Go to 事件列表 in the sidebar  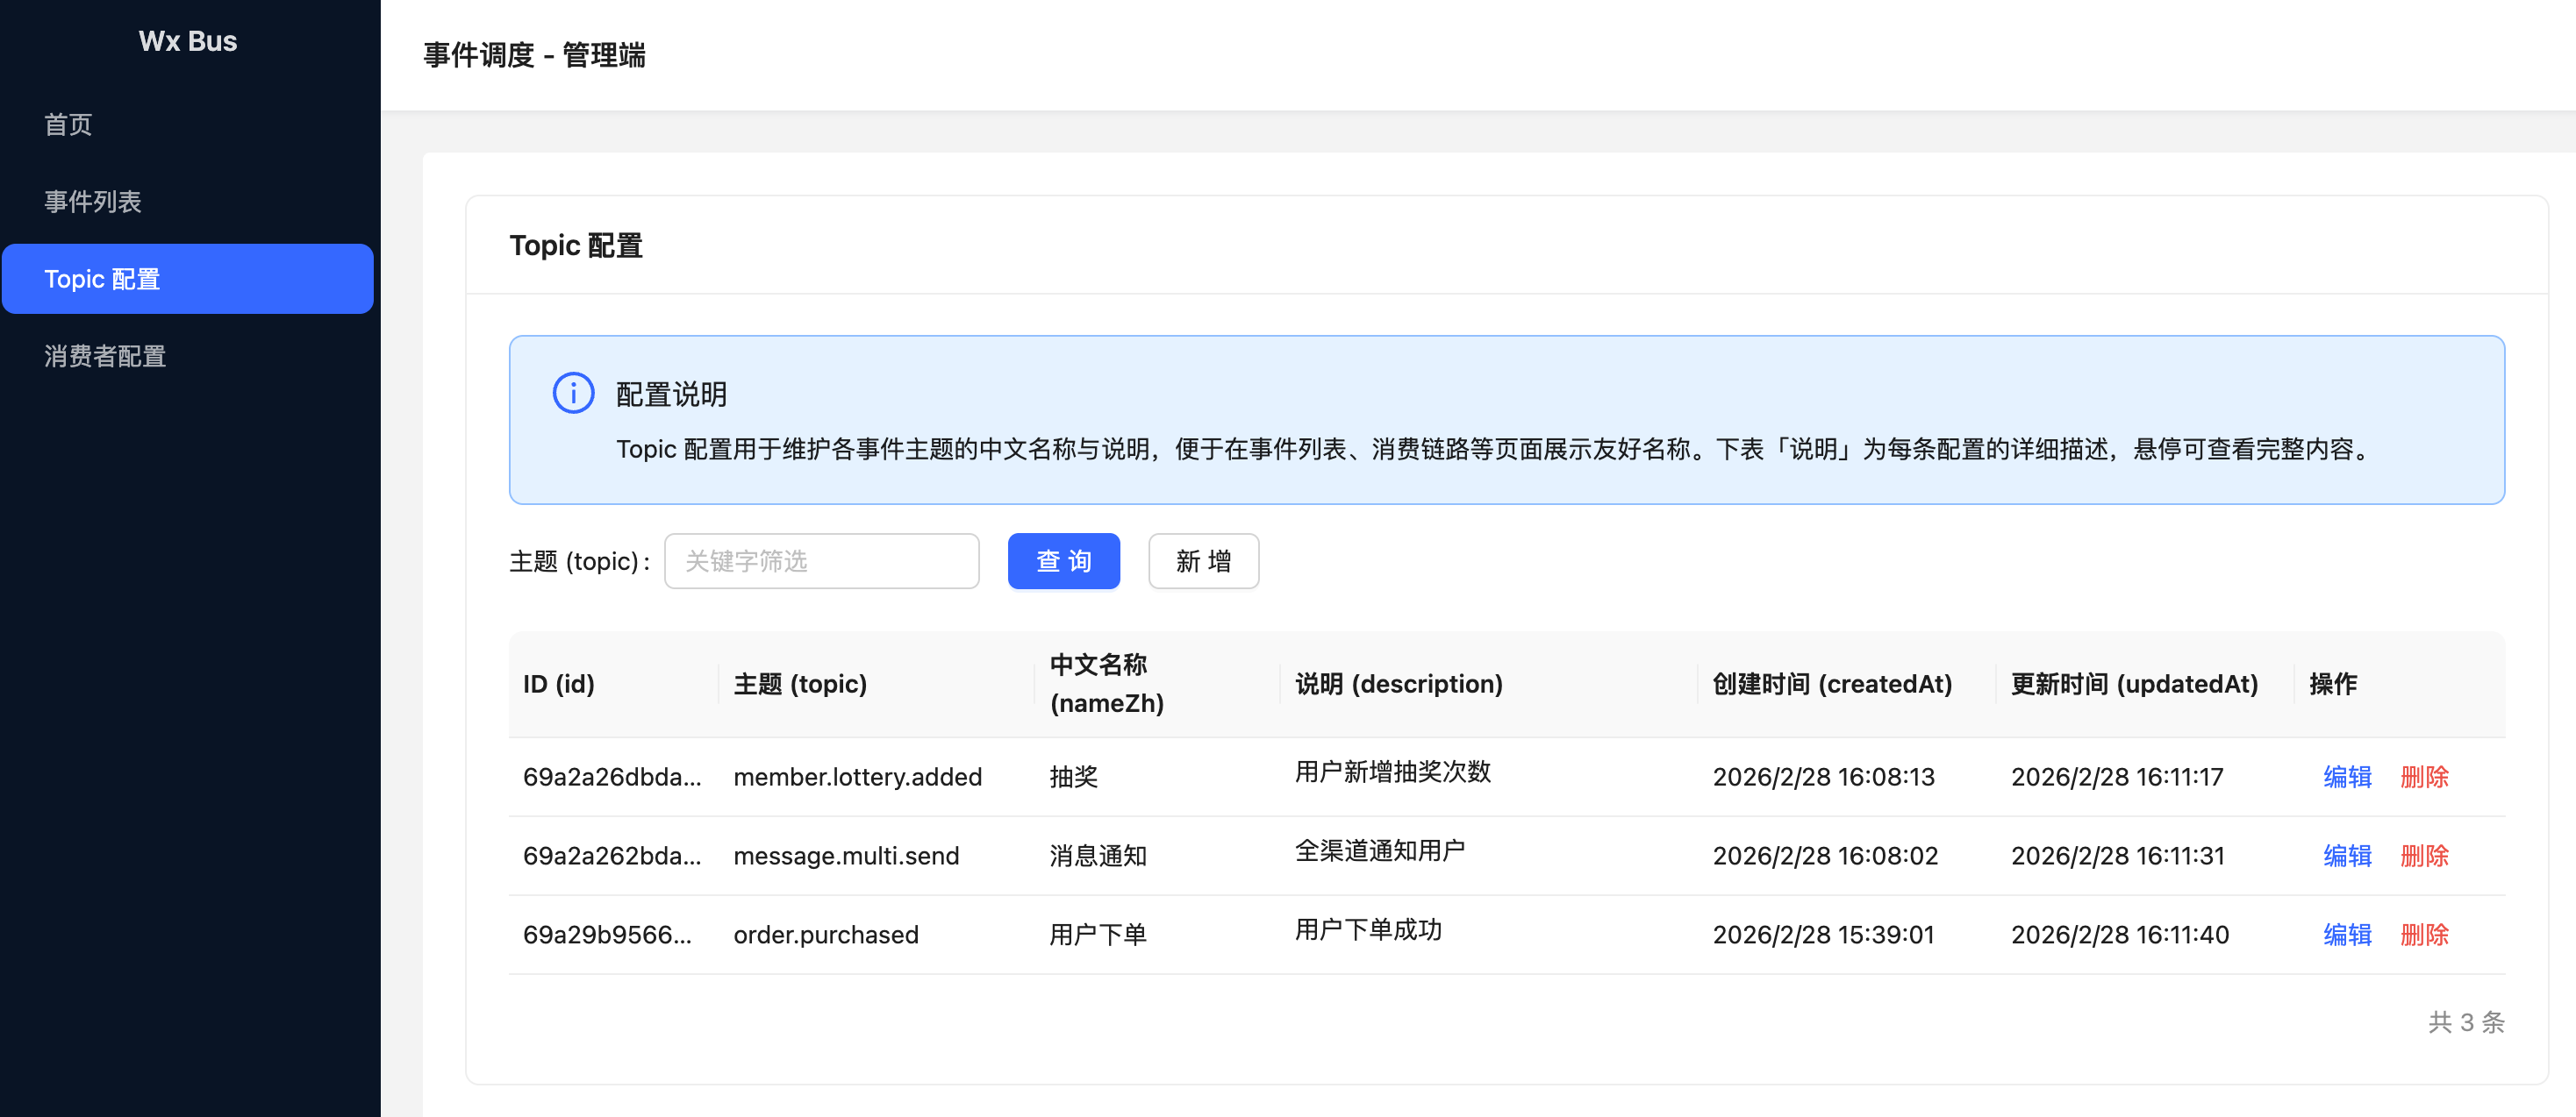pos(92,201)
